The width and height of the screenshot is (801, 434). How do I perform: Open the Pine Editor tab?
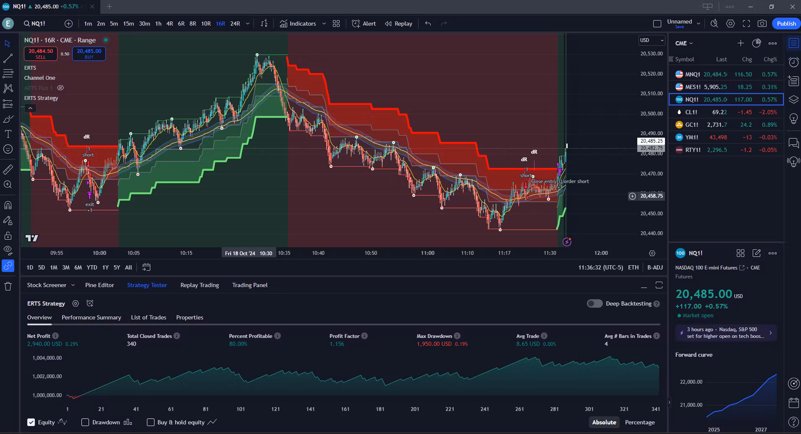pos(99,285)
